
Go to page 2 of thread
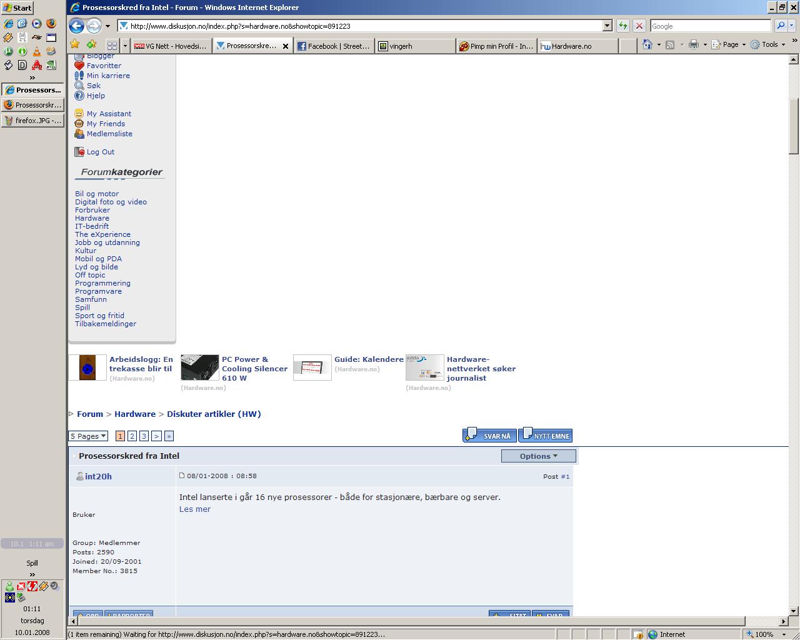pyautogui.click(x=132, y=436)
